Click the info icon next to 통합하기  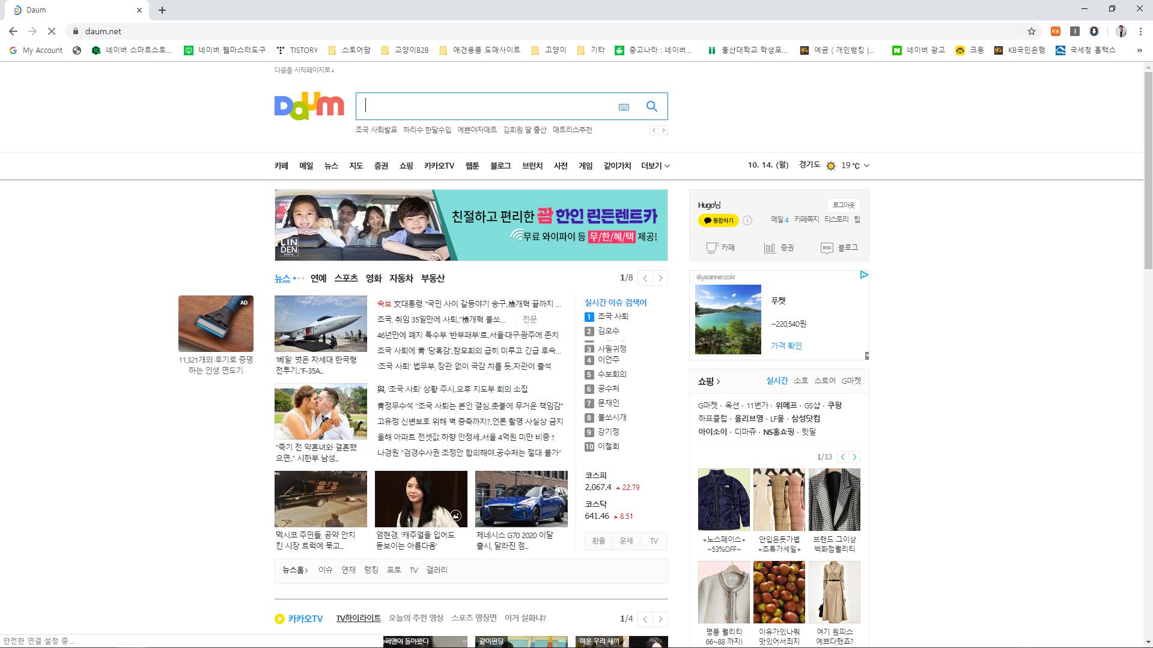(747, 220)
